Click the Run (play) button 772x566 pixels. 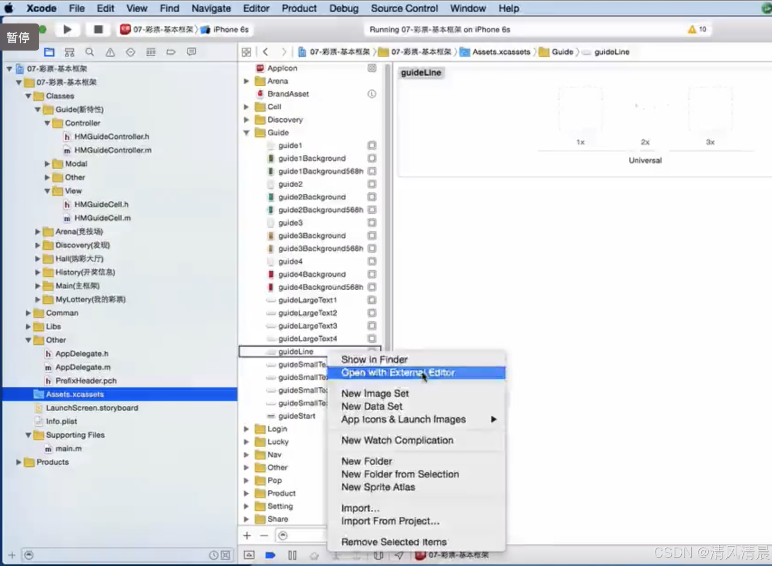click(x=67, y=29)
